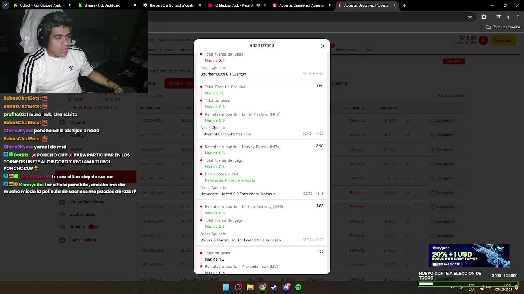The width and height of the screenshot is (524, 294).
Task: Click Cerrar sesion in the side menu
Action: click(83, 240)
